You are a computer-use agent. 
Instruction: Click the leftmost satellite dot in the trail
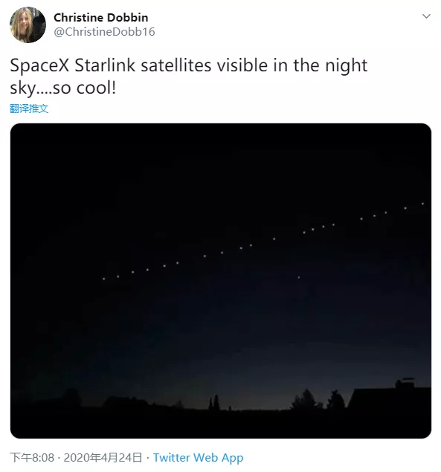103,279
